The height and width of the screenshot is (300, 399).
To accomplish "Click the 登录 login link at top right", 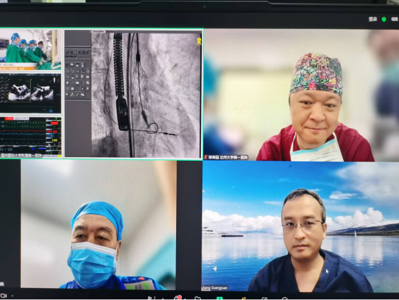I will [x=372, y=19].
